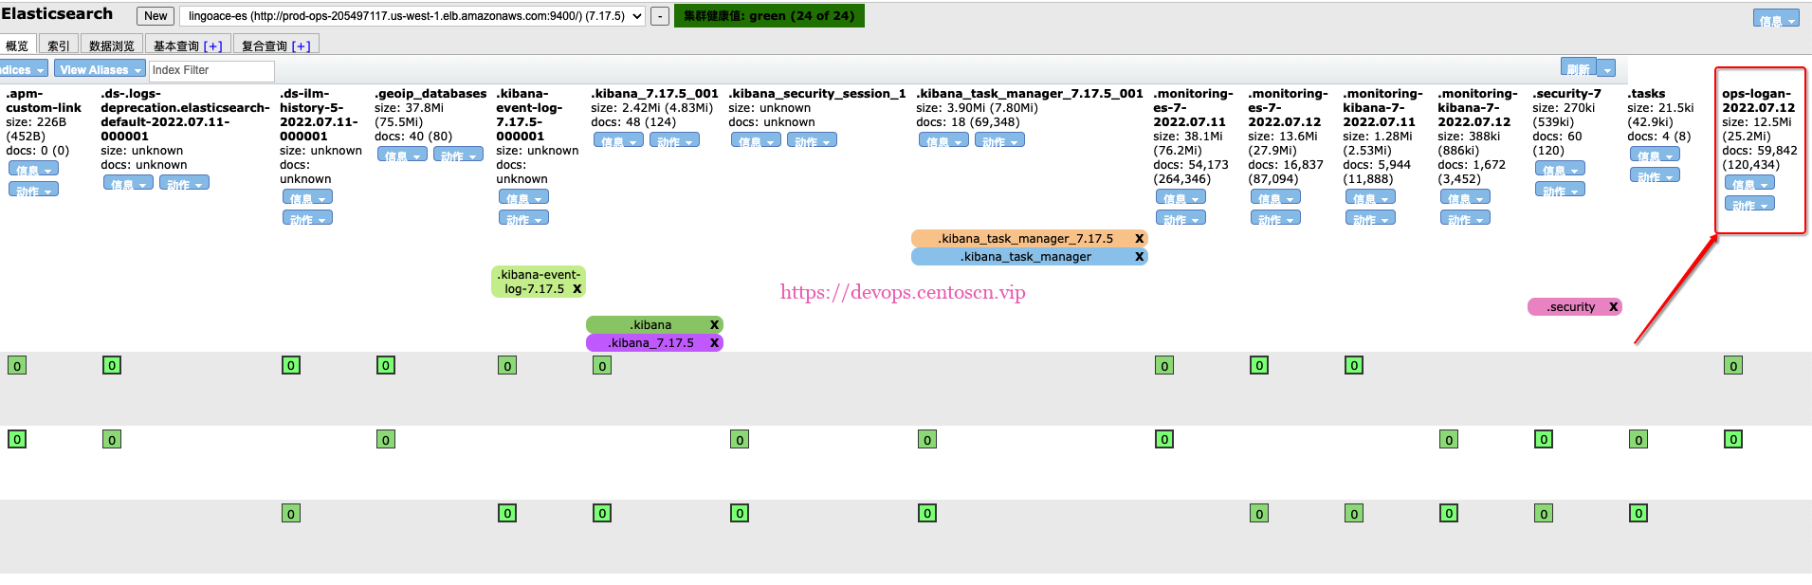1812x585 pixels.
Task: Focus the Index Filter text field
Action: [x=211, y=70]
